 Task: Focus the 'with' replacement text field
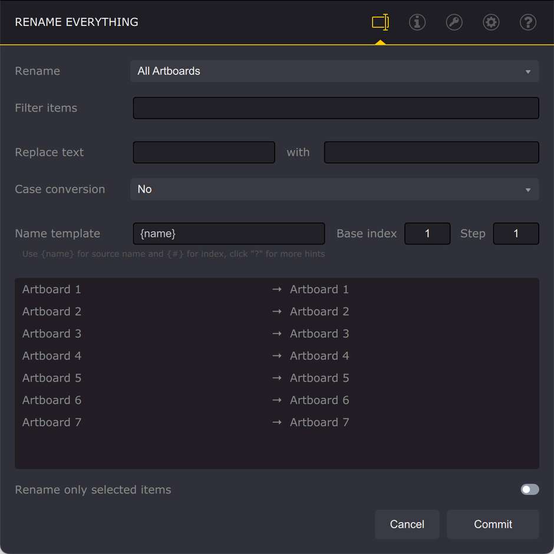click(431, 152)
